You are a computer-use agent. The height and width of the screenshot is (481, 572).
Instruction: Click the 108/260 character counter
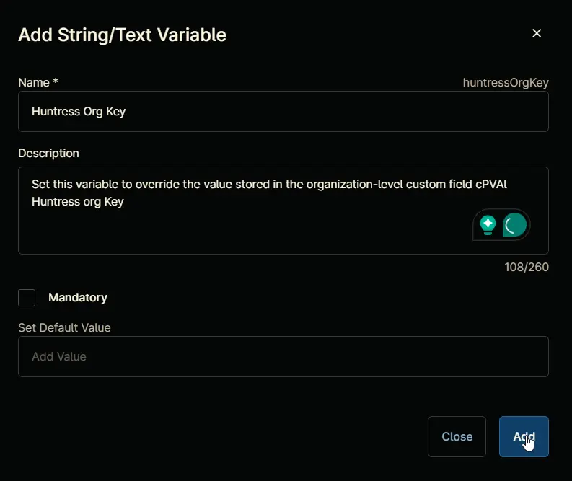click(527, 267)
